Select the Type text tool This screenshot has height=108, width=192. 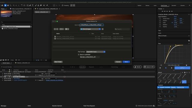click(33, 5)
